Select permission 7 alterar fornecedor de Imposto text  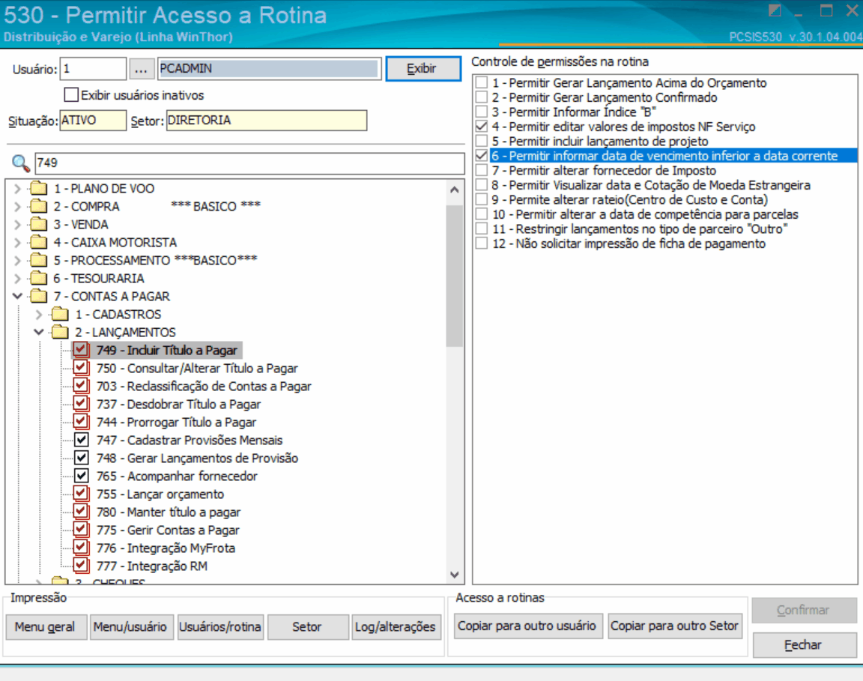click(x=604, y=171)
